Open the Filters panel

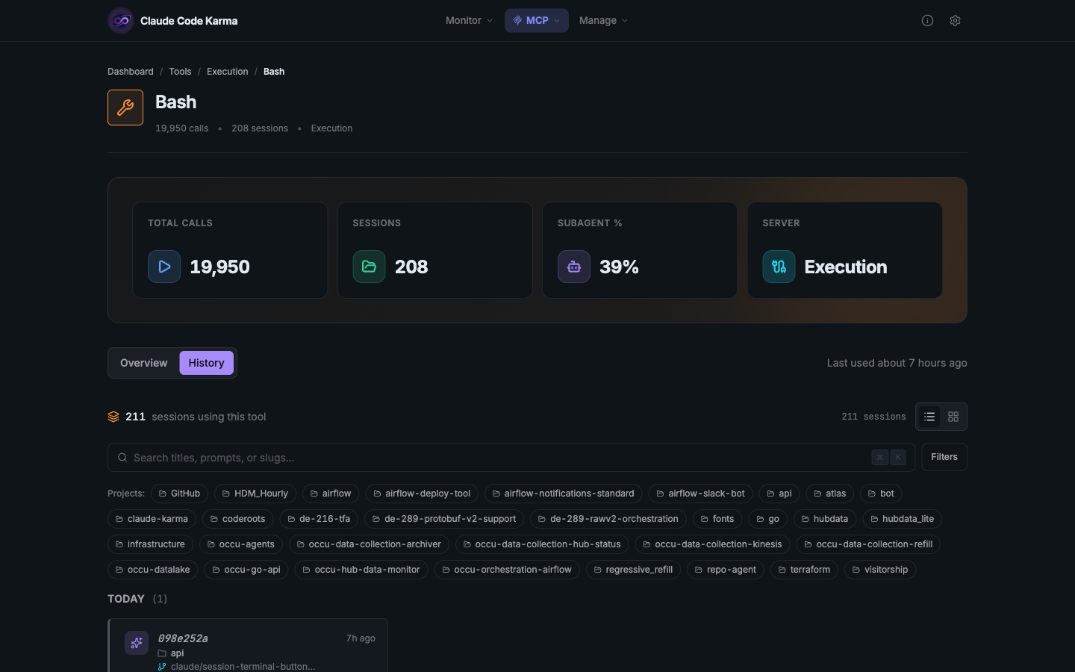pyautogui.click(x=944, y=457)
